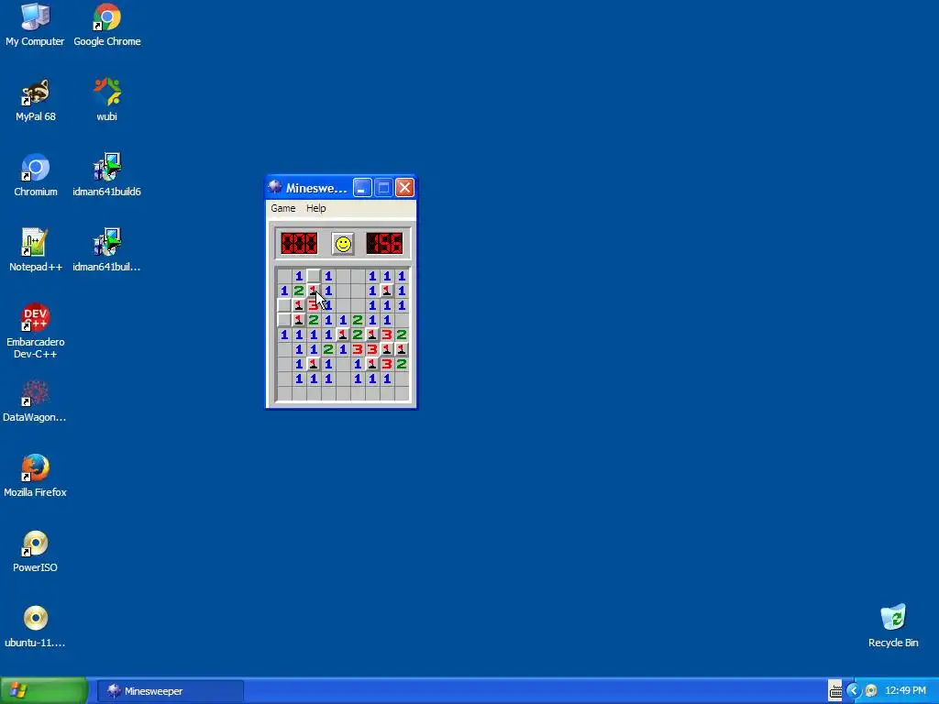This screenshot has width=939, height=704.
Task: Select the DataWagon desktop shortcut
Action: click(35, 401)
